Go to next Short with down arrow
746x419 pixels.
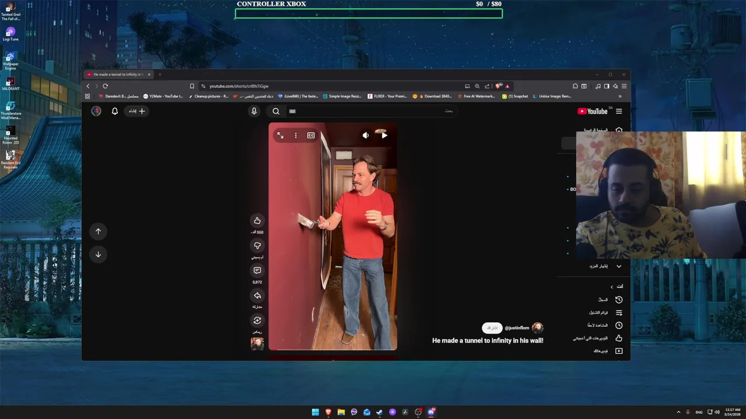[x=98, y=254]
